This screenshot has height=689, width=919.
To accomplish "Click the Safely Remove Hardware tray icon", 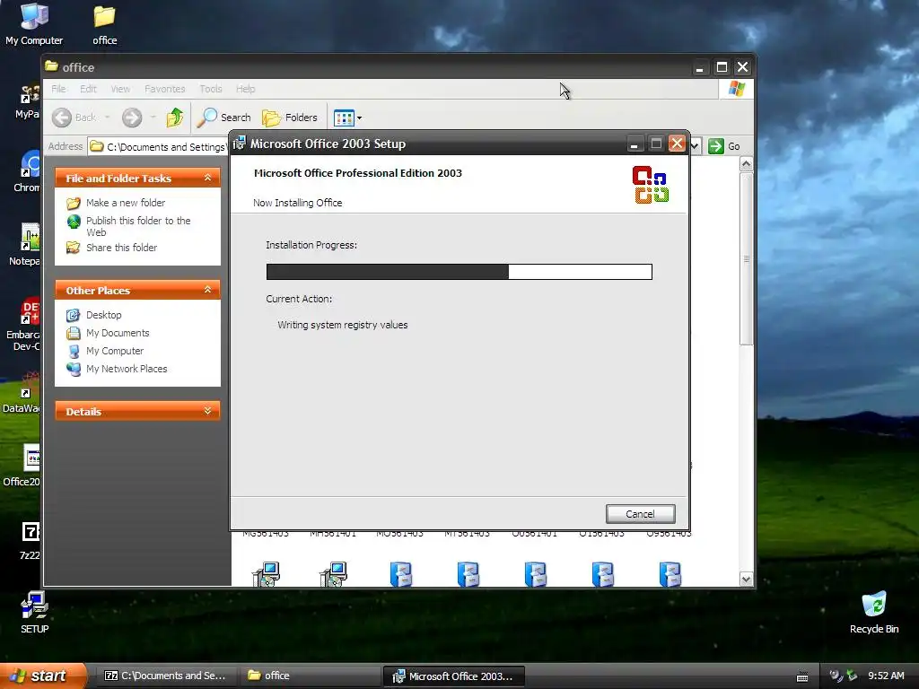I will [852, 676].
